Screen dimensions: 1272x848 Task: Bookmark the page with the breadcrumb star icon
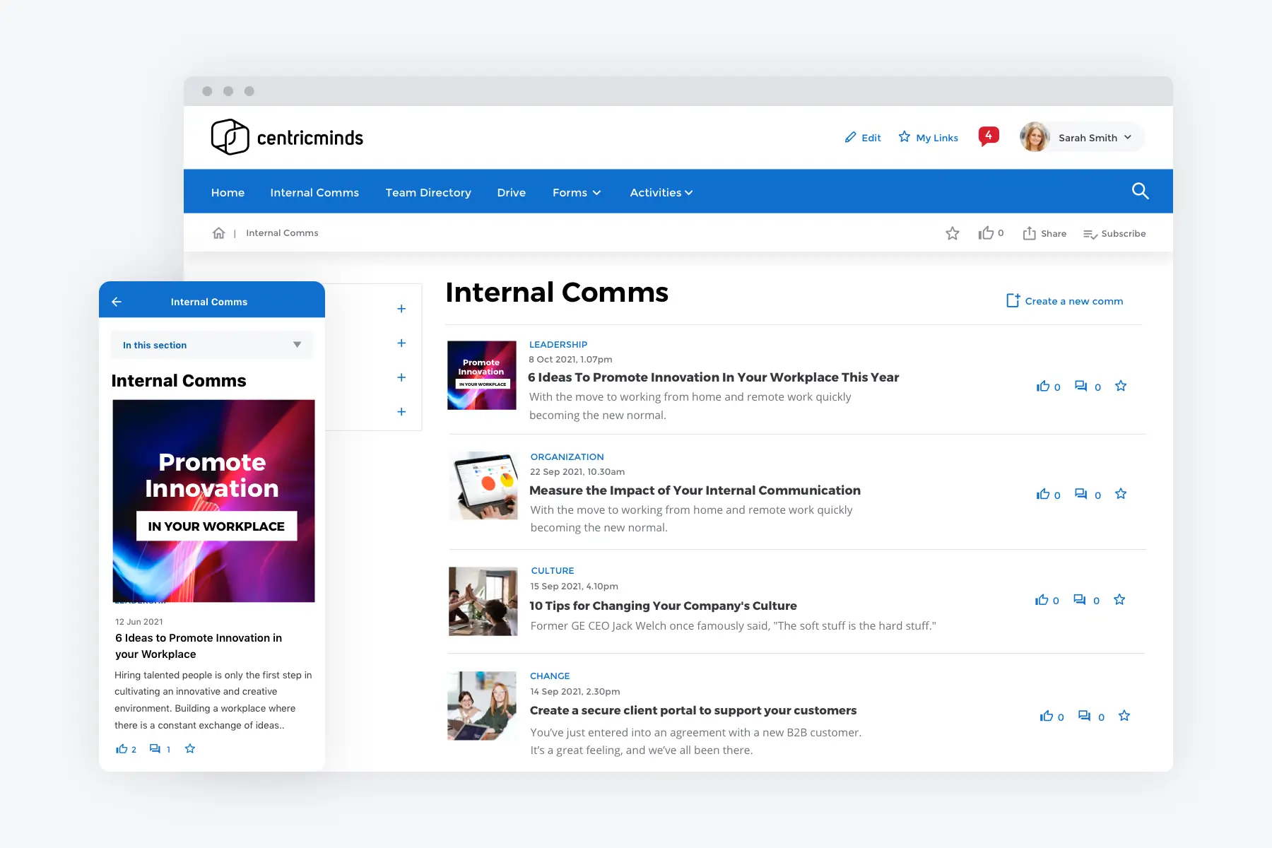pos(953,233)
